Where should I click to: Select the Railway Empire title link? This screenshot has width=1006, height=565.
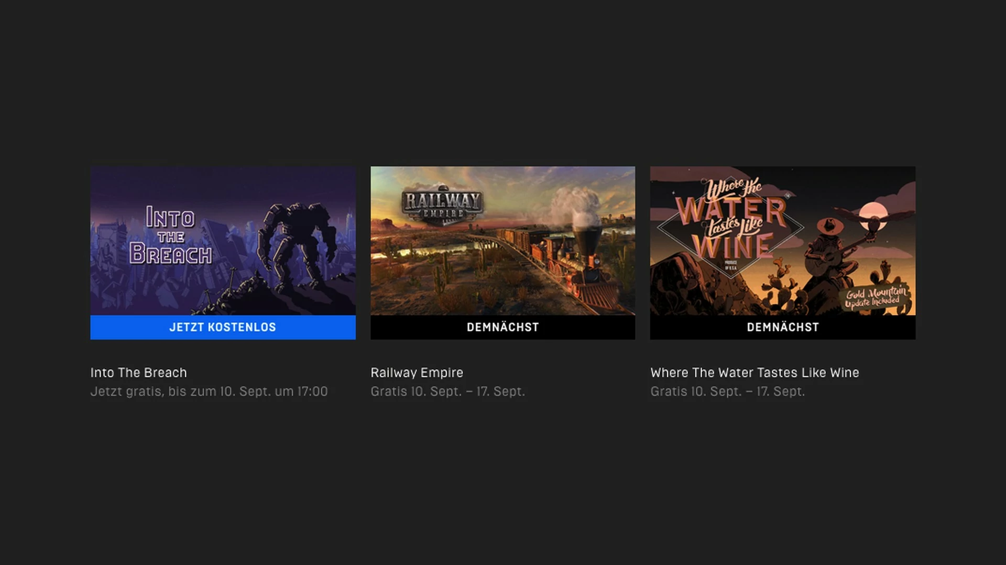pos(417,372)
